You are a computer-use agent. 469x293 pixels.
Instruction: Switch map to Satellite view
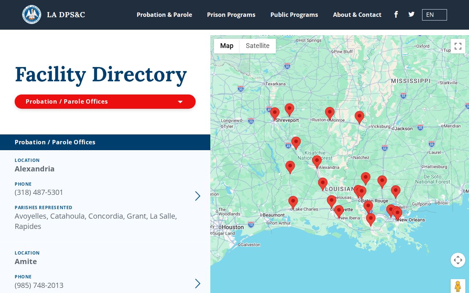point(258,46)
